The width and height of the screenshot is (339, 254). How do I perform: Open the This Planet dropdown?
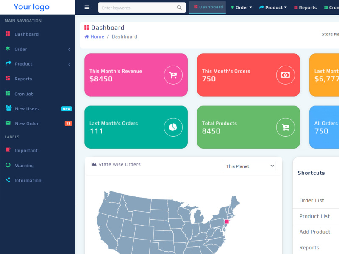[248, 166]
